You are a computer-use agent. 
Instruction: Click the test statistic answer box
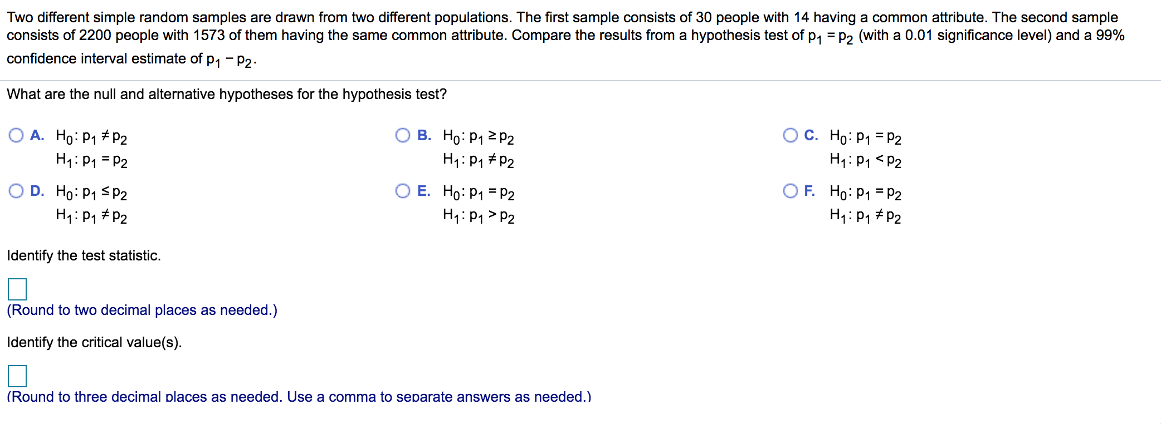pyautogui.click(x=17, y=289)
